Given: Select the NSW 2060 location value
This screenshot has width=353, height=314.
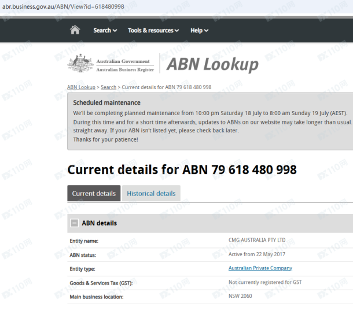Looking at the screenshot, I should [240, 296].
